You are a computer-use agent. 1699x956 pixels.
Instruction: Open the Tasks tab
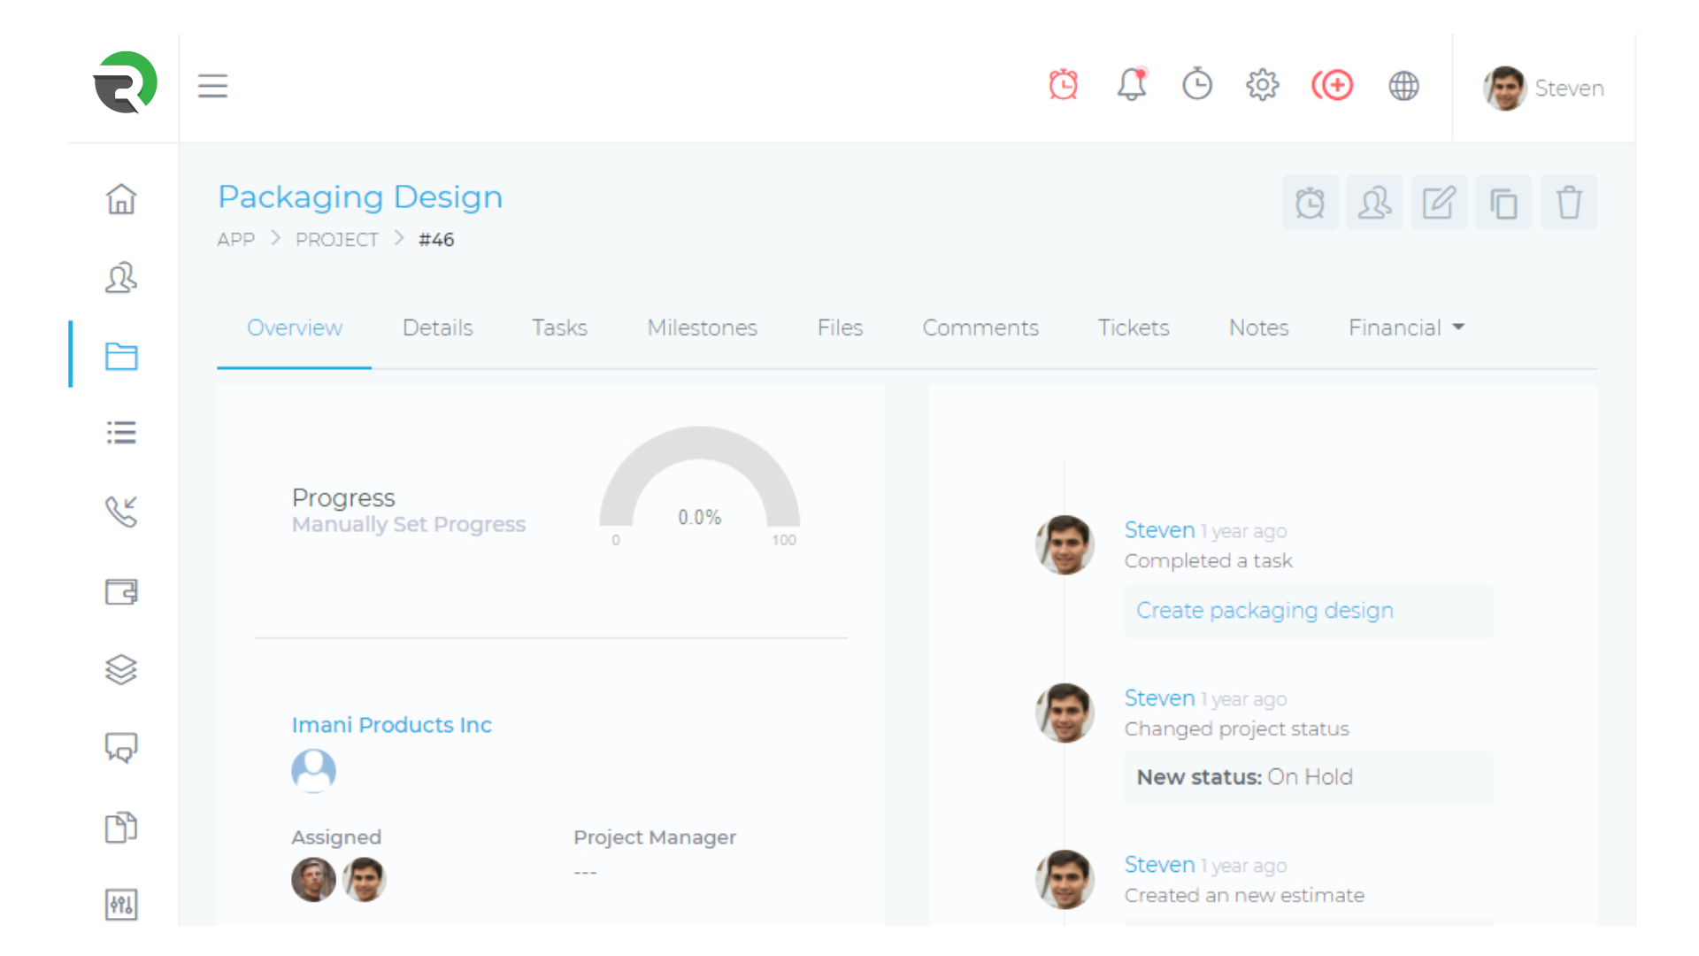pos(559,328)
